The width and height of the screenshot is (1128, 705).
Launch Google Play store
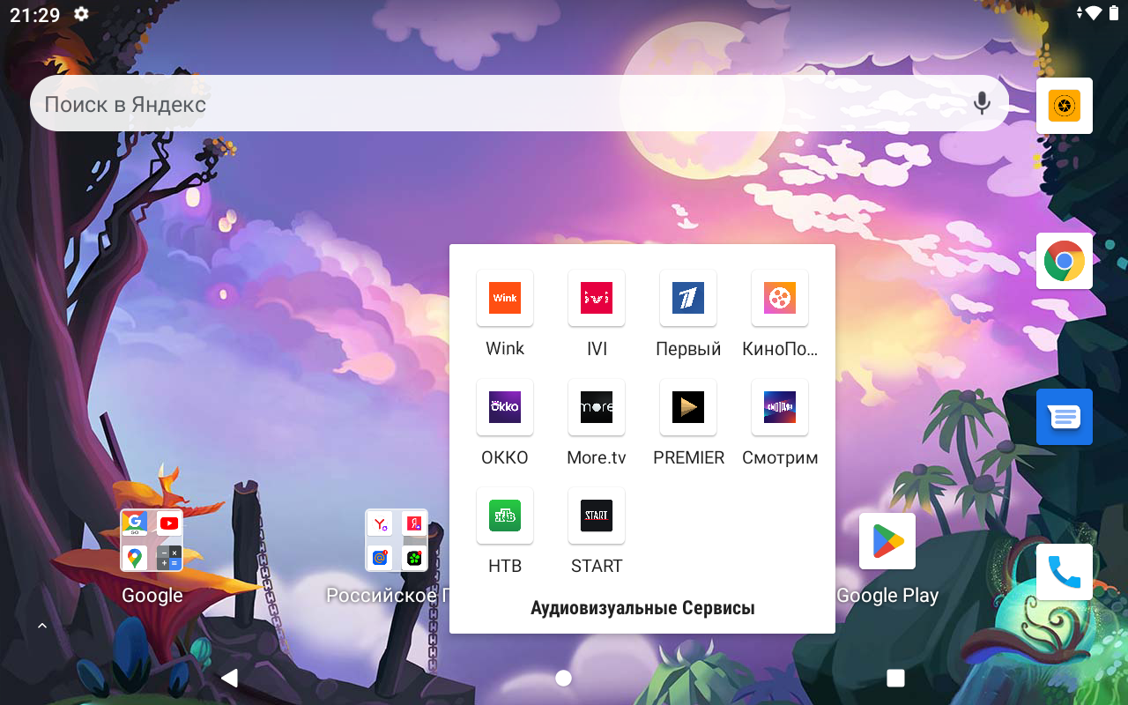pos(887,541)
